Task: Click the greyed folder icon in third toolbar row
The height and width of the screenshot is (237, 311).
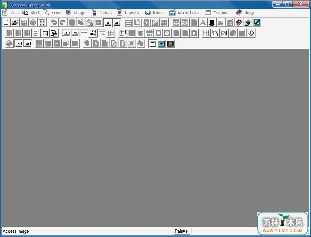Action: 66,43
